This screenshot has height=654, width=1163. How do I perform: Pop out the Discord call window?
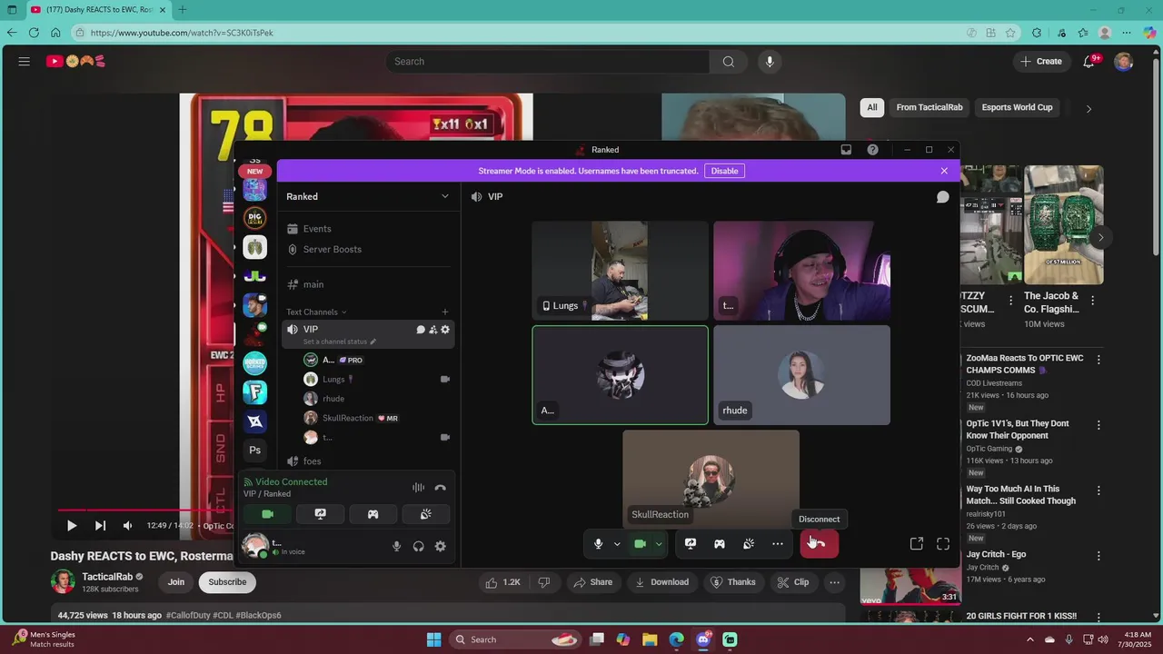[x=917, y=544]
